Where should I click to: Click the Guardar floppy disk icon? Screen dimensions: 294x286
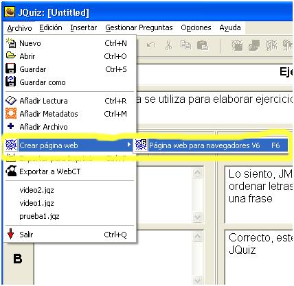(x=11, y=69)
